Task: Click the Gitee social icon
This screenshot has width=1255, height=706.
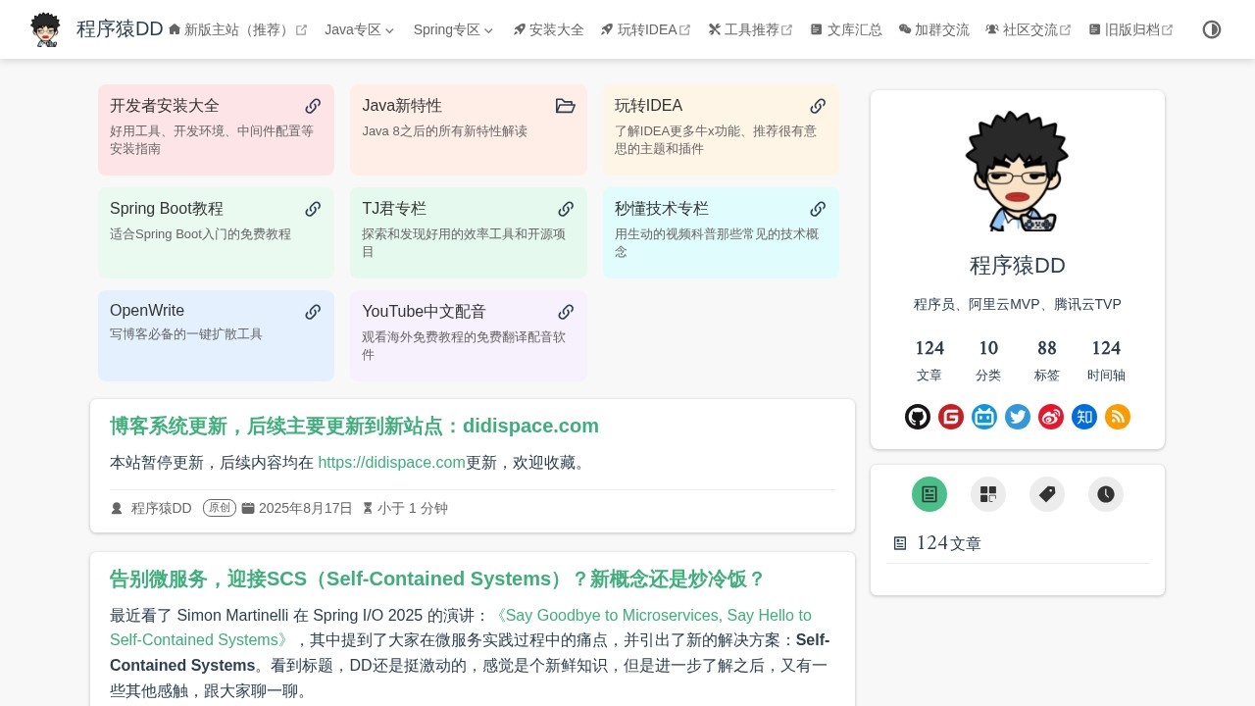Action: (x=951, y=417)
